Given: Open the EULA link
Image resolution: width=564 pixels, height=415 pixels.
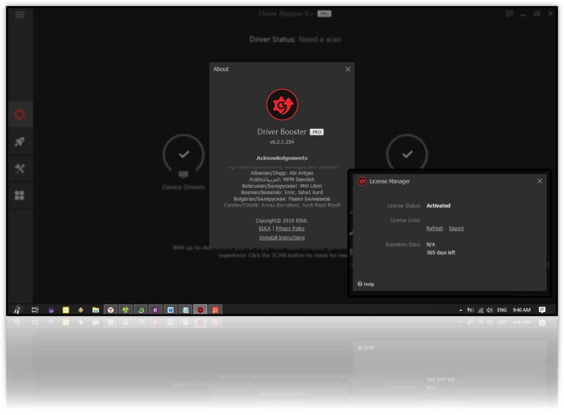Looking at the screenshot, I should click(x=264, y=228).
